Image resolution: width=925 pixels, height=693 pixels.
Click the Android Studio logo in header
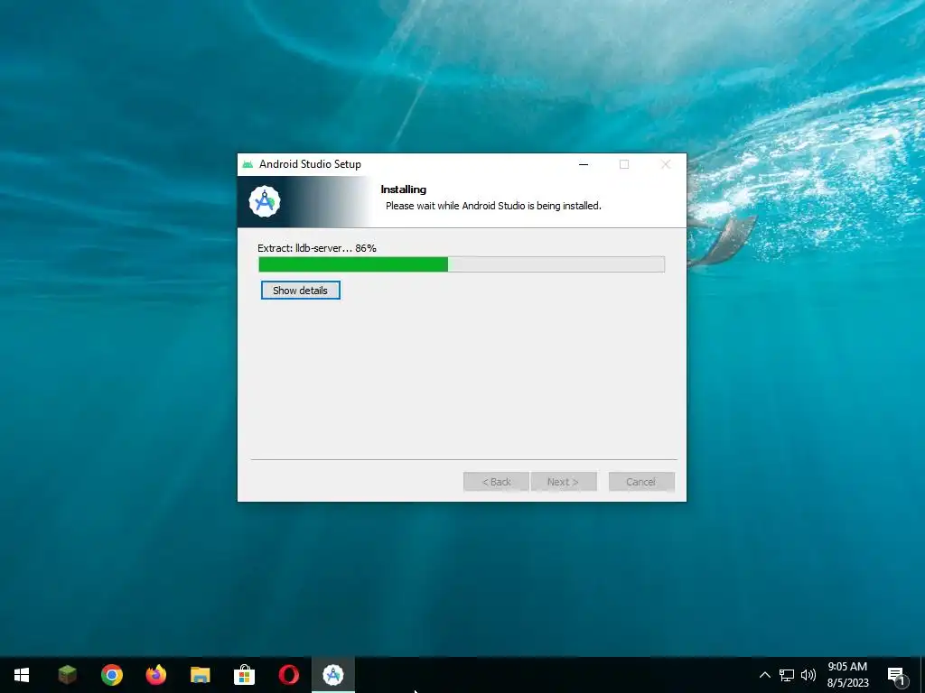265,201
